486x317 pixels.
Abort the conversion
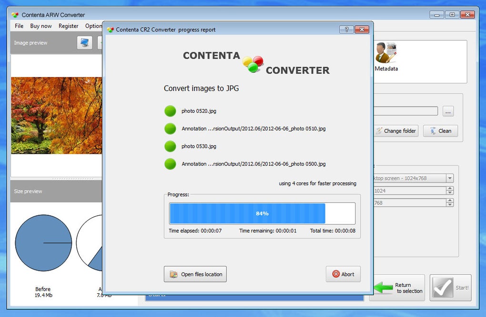point(343,274)
